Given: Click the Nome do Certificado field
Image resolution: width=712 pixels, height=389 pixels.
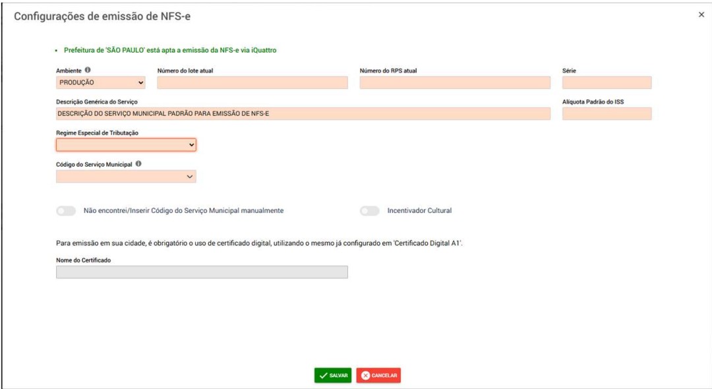Looking at the screenshot, I should point(202,272).
